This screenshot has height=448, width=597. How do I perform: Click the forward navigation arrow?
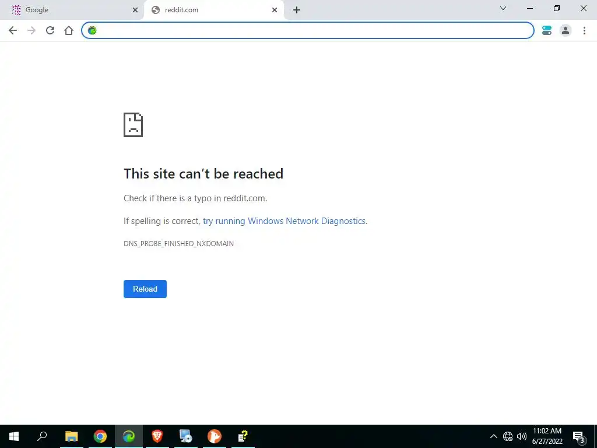pos(31,30)
